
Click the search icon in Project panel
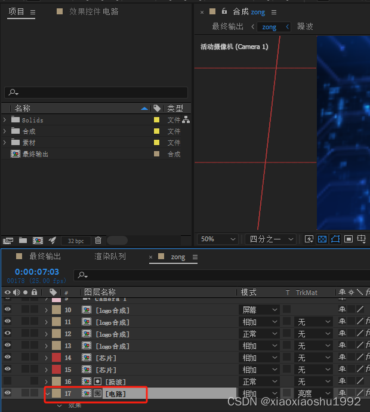pos(13,92)
